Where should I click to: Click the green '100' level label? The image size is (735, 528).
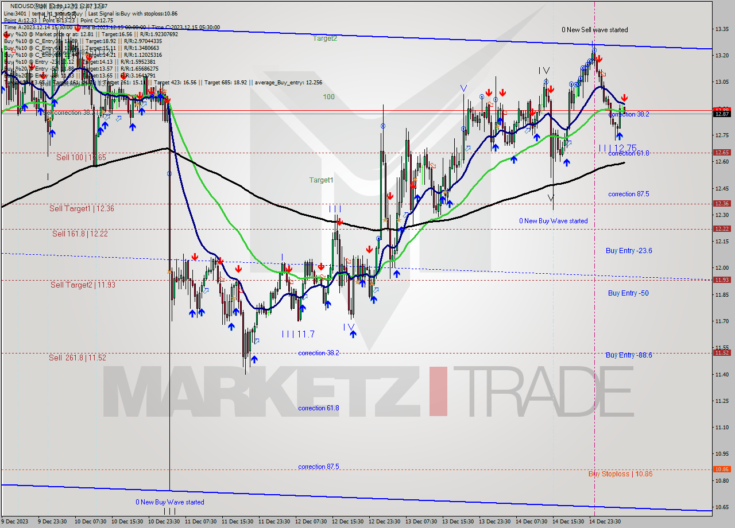pos(328,97)
